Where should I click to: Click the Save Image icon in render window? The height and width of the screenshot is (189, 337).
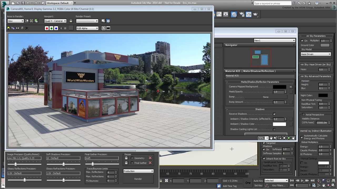point(8,28)
